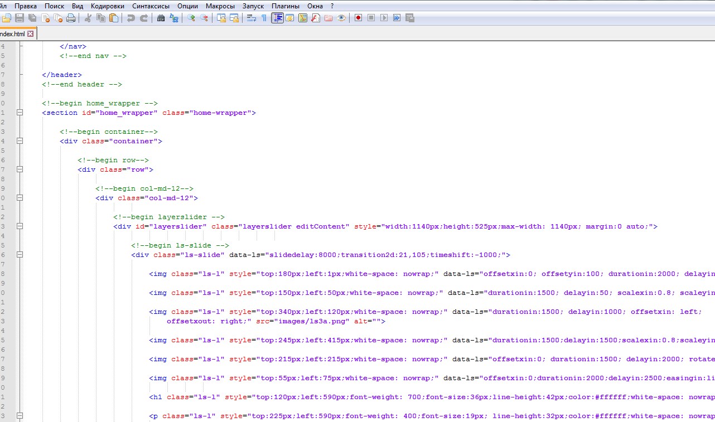Collapse the home_wrapper section fold
The image size is (715, 422).
tap(19, 113)
